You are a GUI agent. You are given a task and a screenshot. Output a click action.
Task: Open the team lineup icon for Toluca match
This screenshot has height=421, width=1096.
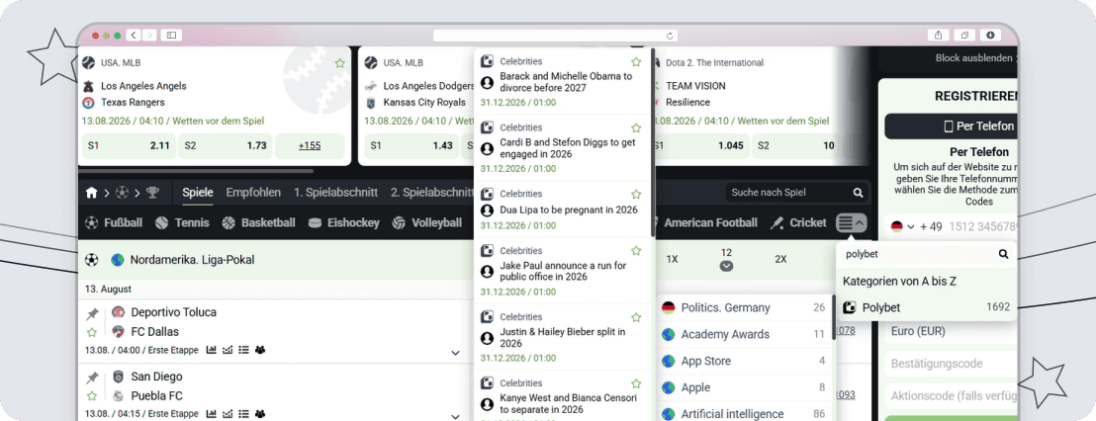coord(260,350)
